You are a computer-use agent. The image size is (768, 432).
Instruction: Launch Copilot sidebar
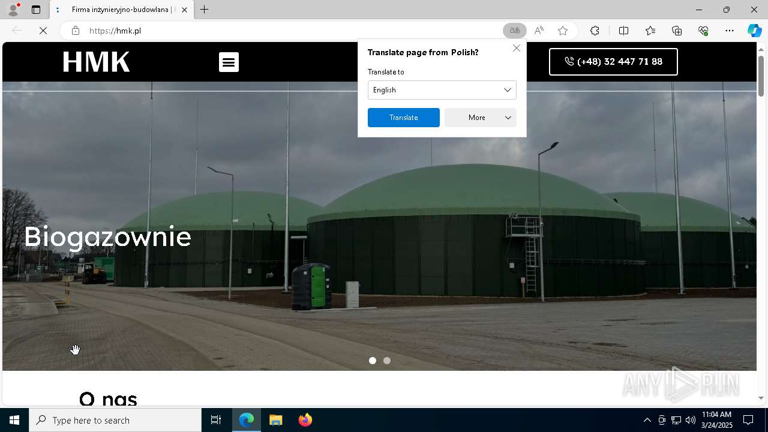755,31
